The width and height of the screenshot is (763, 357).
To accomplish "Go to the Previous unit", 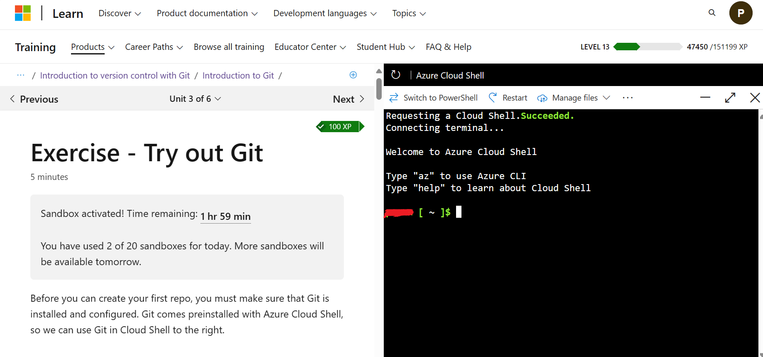I will click(x=34, y=99).
